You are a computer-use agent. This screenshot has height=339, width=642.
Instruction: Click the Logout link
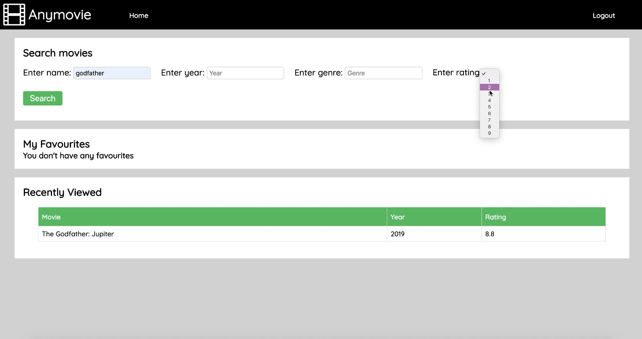tap(603, 16)
